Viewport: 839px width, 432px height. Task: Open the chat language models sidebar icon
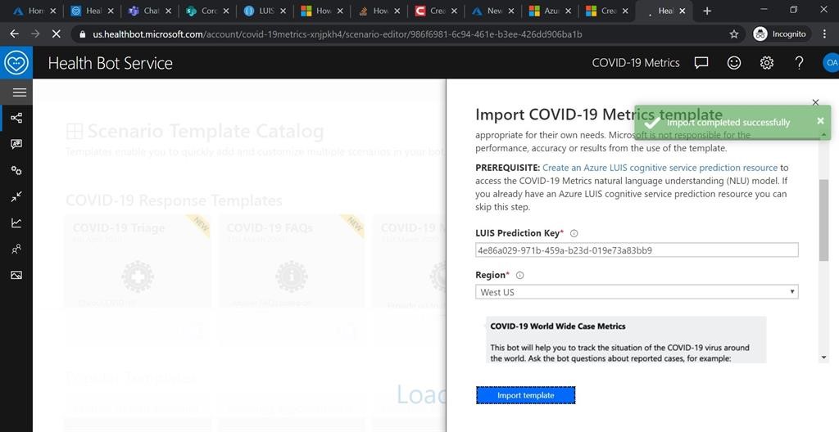click(x=16, y=144)
